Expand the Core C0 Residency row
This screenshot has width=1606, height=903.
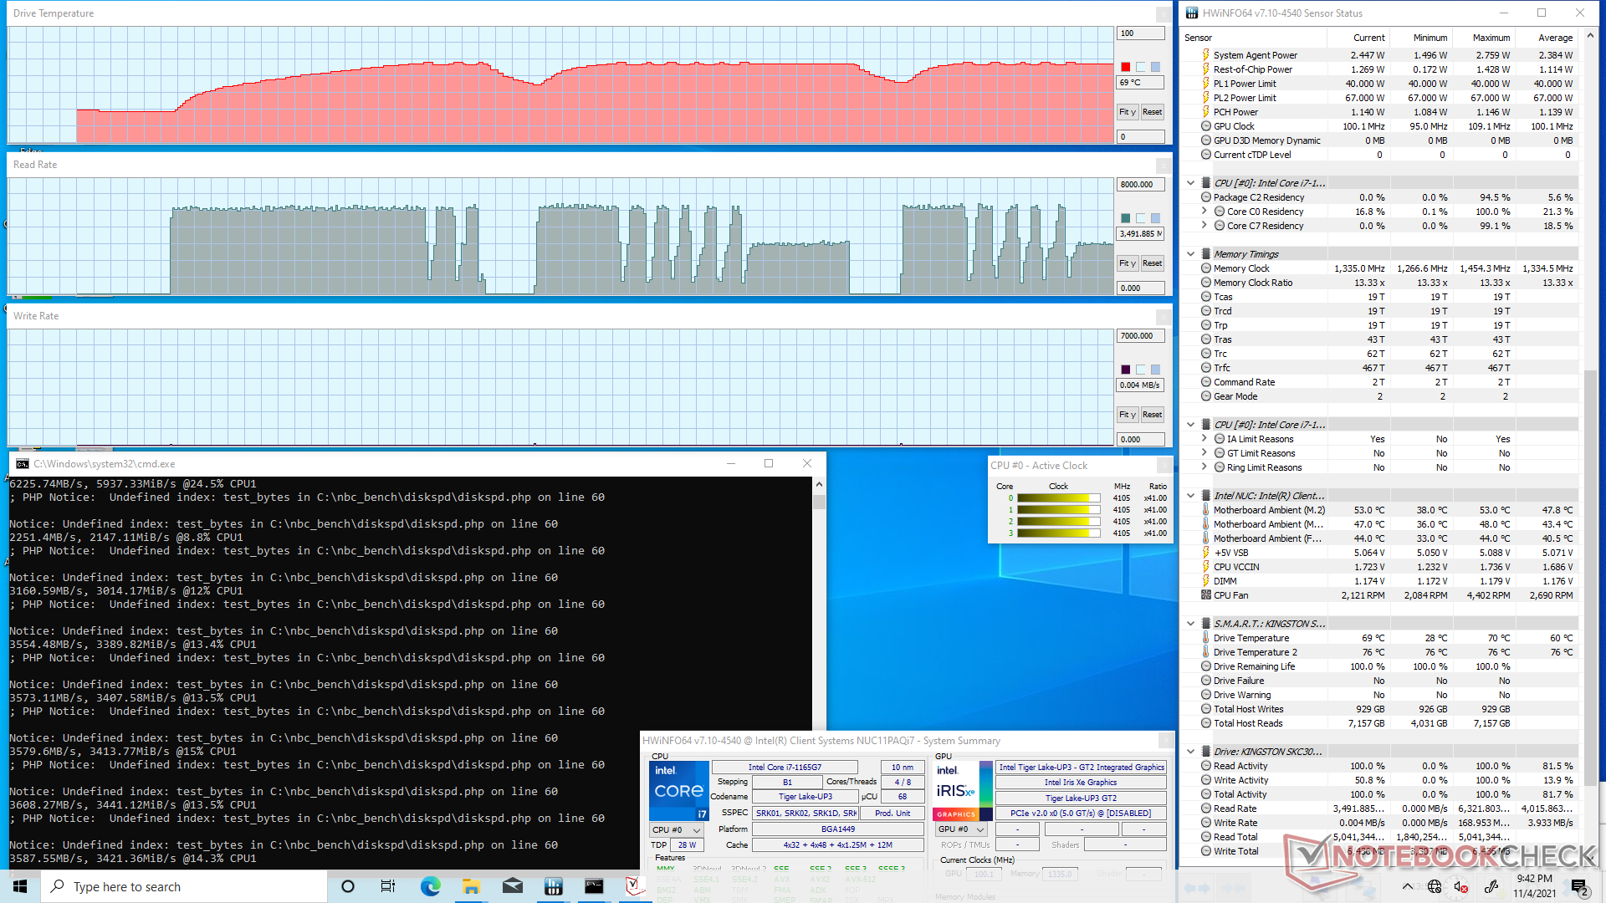(x=1204, y=212)
